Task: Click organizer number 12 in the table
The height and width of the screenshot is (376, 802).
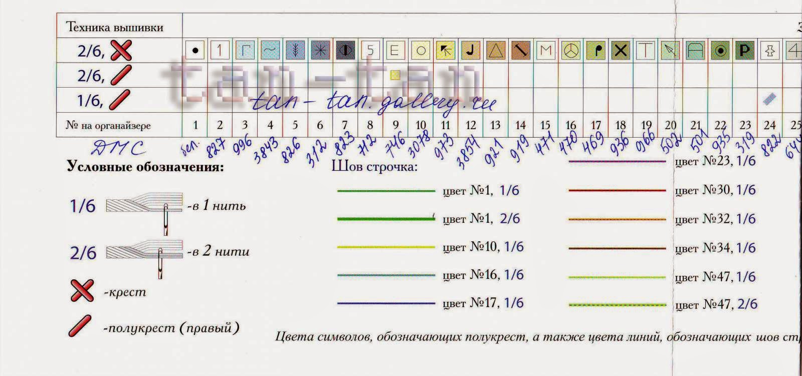Action: pos(470,125)
